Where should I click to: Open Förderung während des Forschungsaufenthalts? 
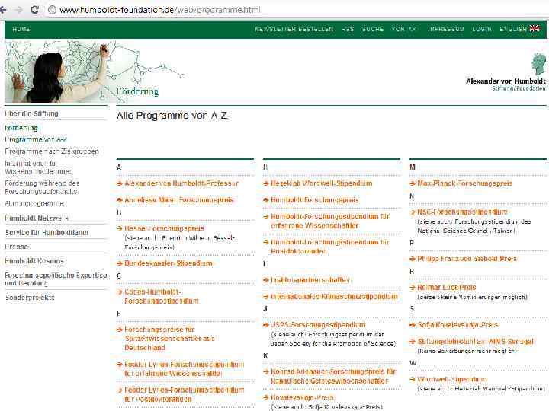click(42, 187)
